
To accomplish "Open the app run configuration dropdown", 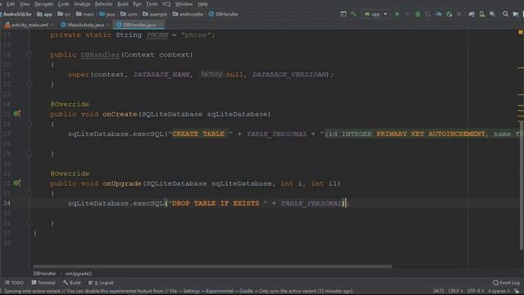I will point(376,14).
